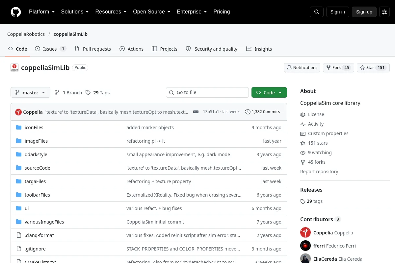Open the 1,382 Commits history
The width and height of the screenshot is (395, 263).
[x=263, y=112]
